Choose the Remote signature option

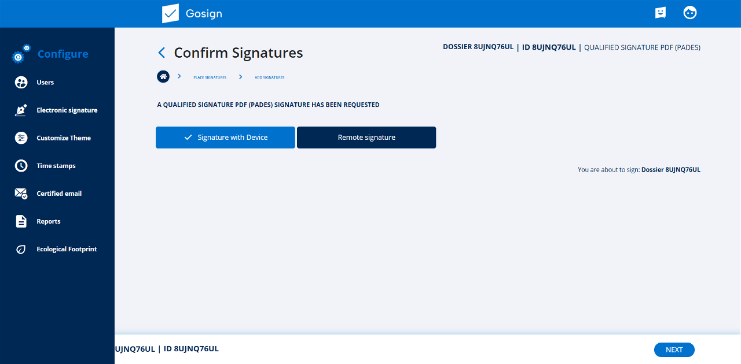(366, 138)
